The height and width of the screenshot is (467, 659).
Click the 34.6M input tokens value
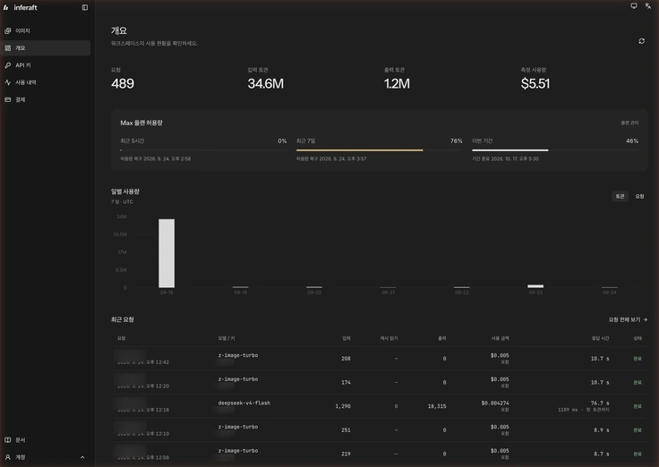click(x=266, y=83)
